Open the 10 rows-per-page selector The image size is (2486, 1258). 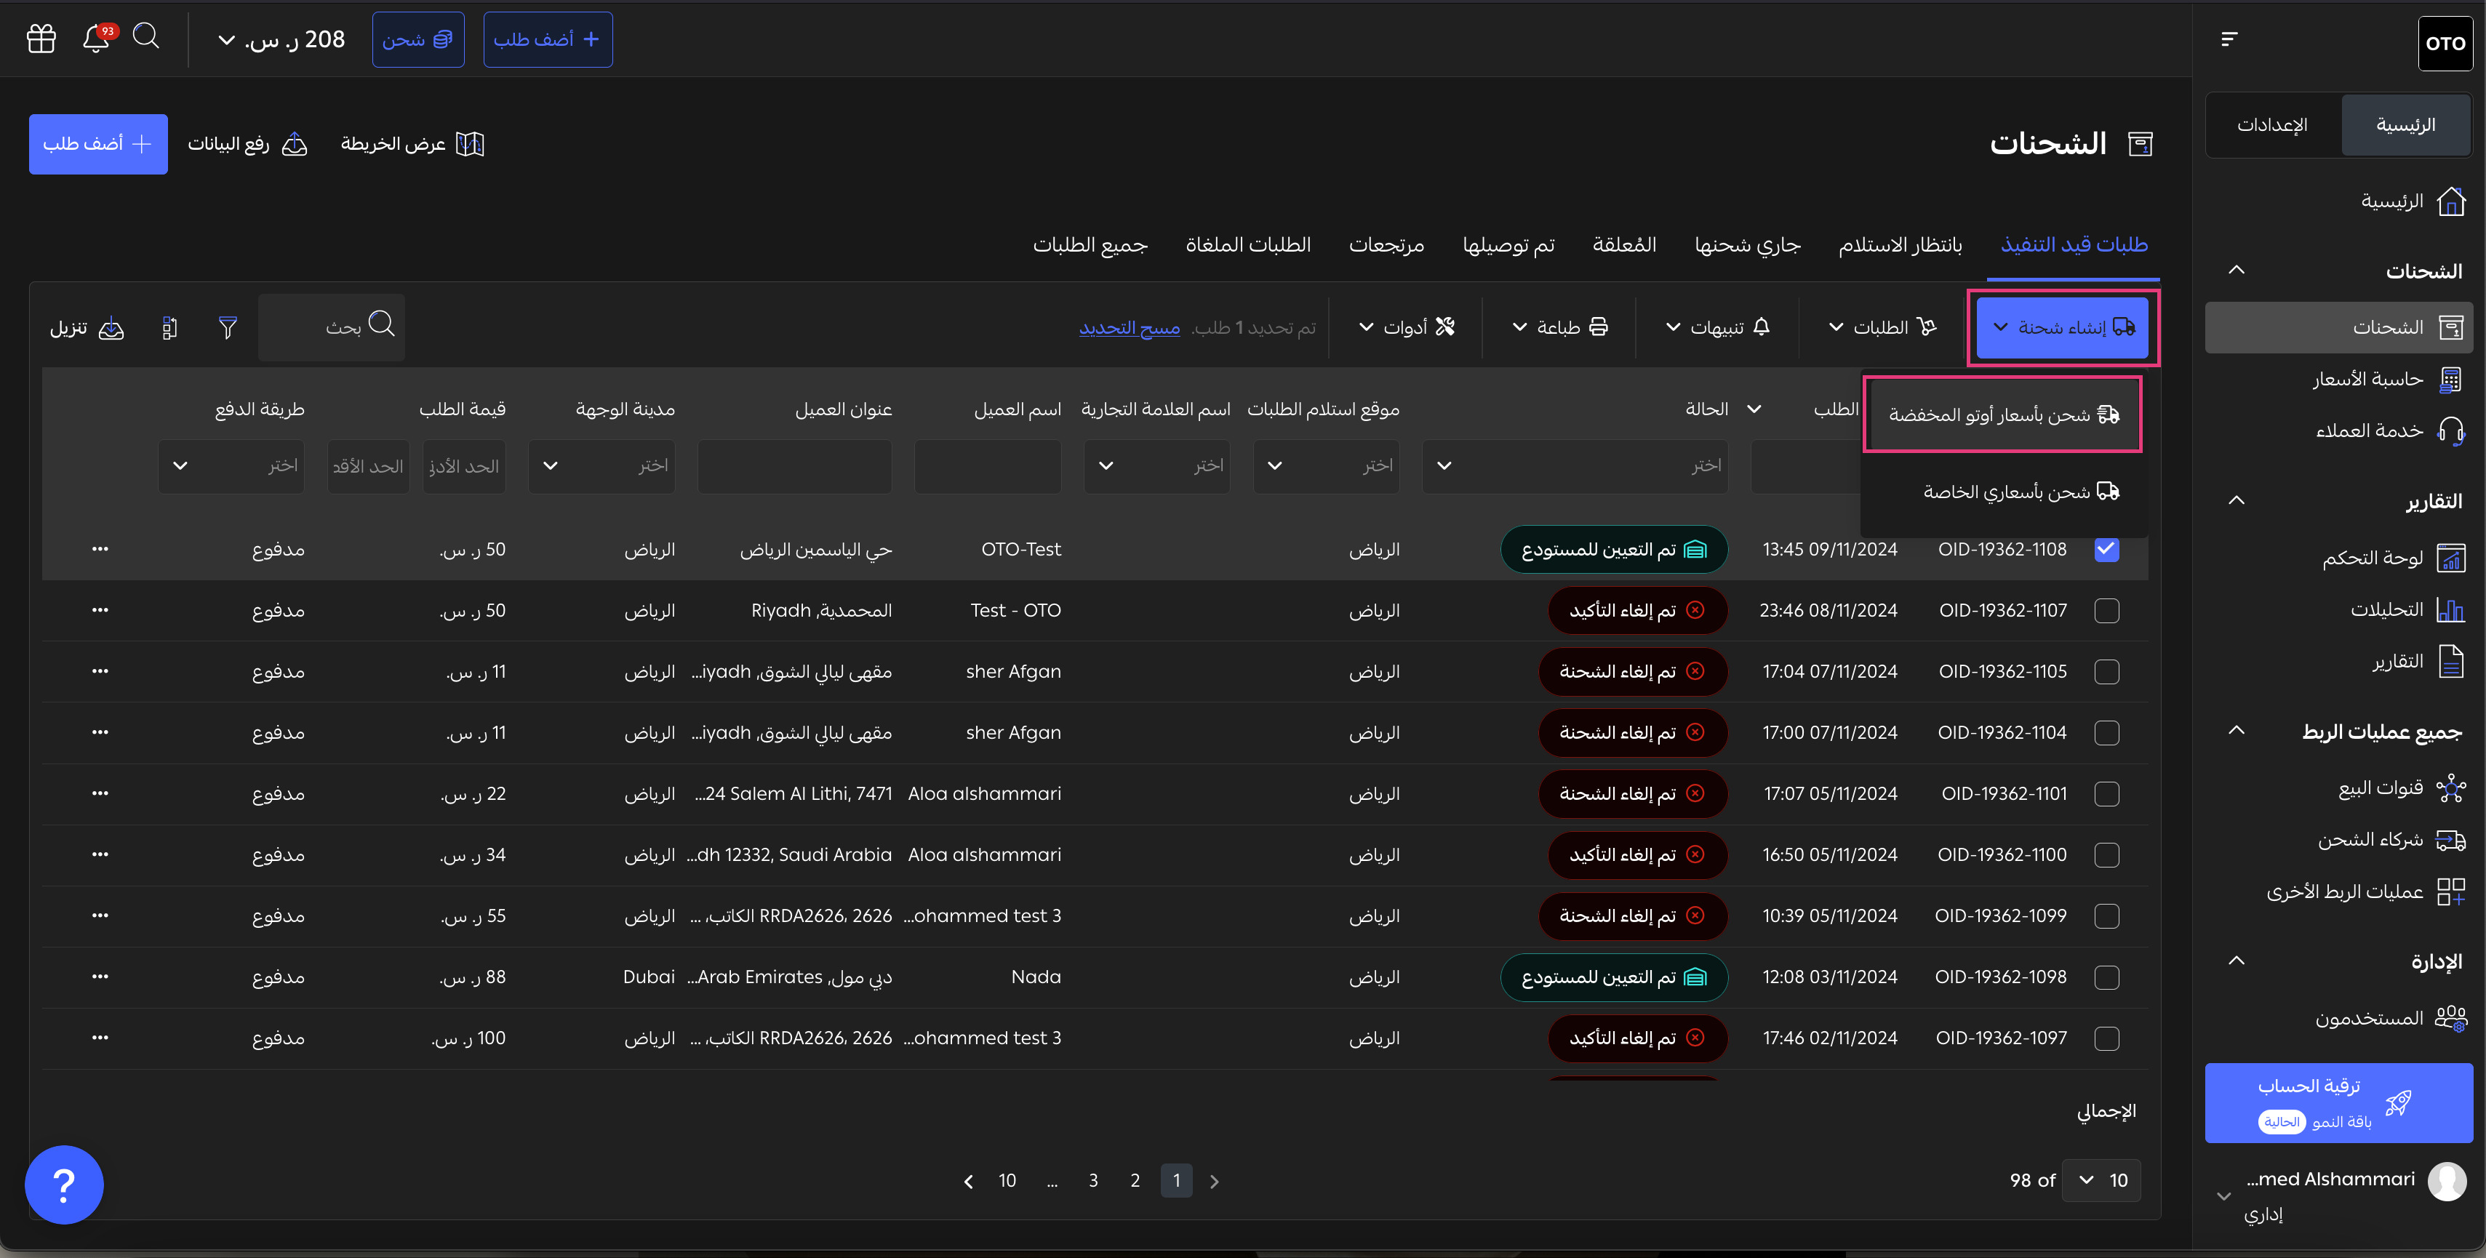click(2101, 1180)
